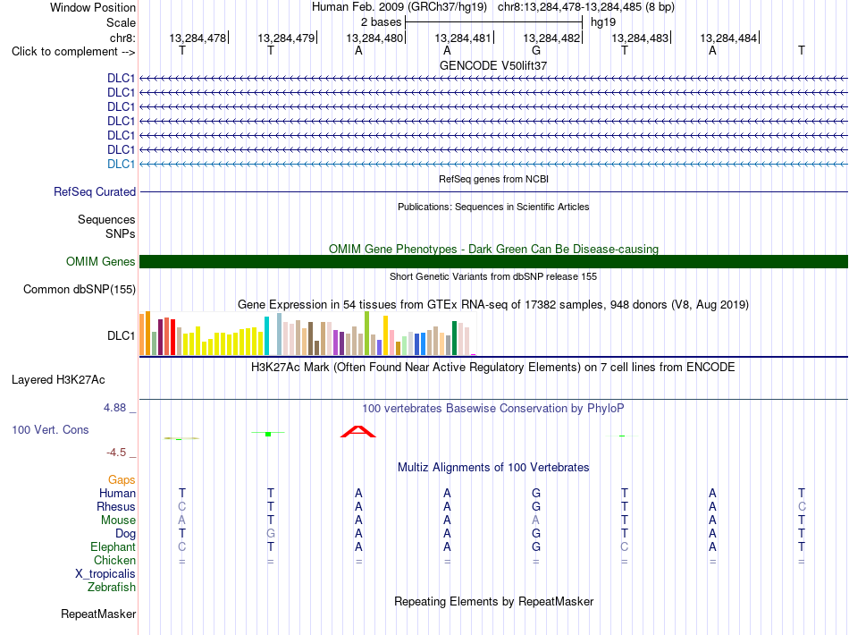Select the dark green OMIM Genes bar

[x=493, y=262]
